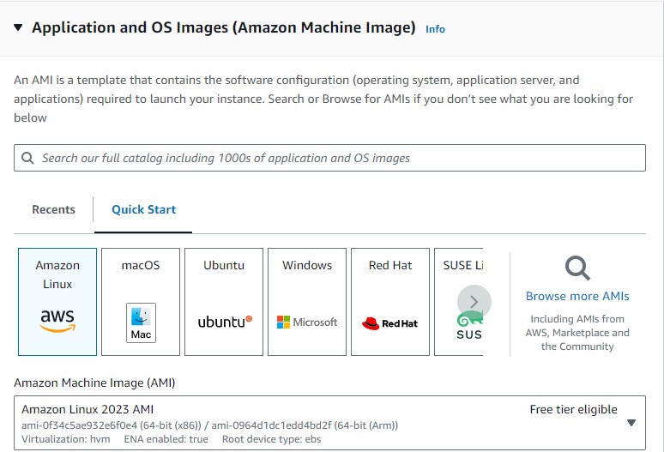
Task: Open the Amazon Machine Image dropdown arrow
Action: (631, 422)
